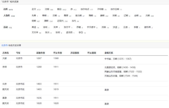This screenshot has height=108, width=169.
Task: Click the 终止年份 column header
Action: pyautogui.click(x=58, y=53)
